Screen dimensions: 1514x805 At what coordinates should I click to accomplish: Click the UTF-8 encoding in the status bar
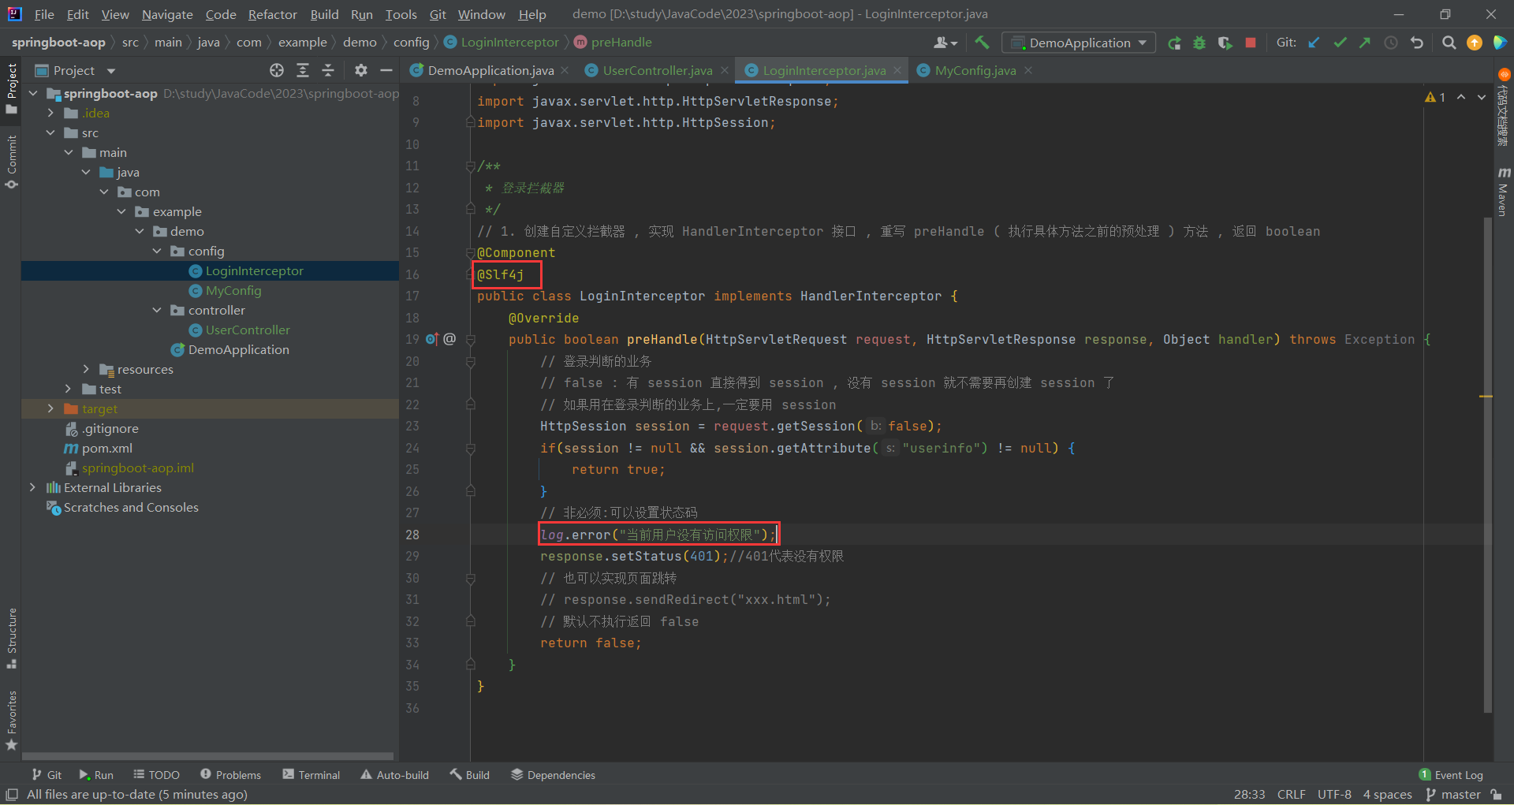click(1334, 795)
